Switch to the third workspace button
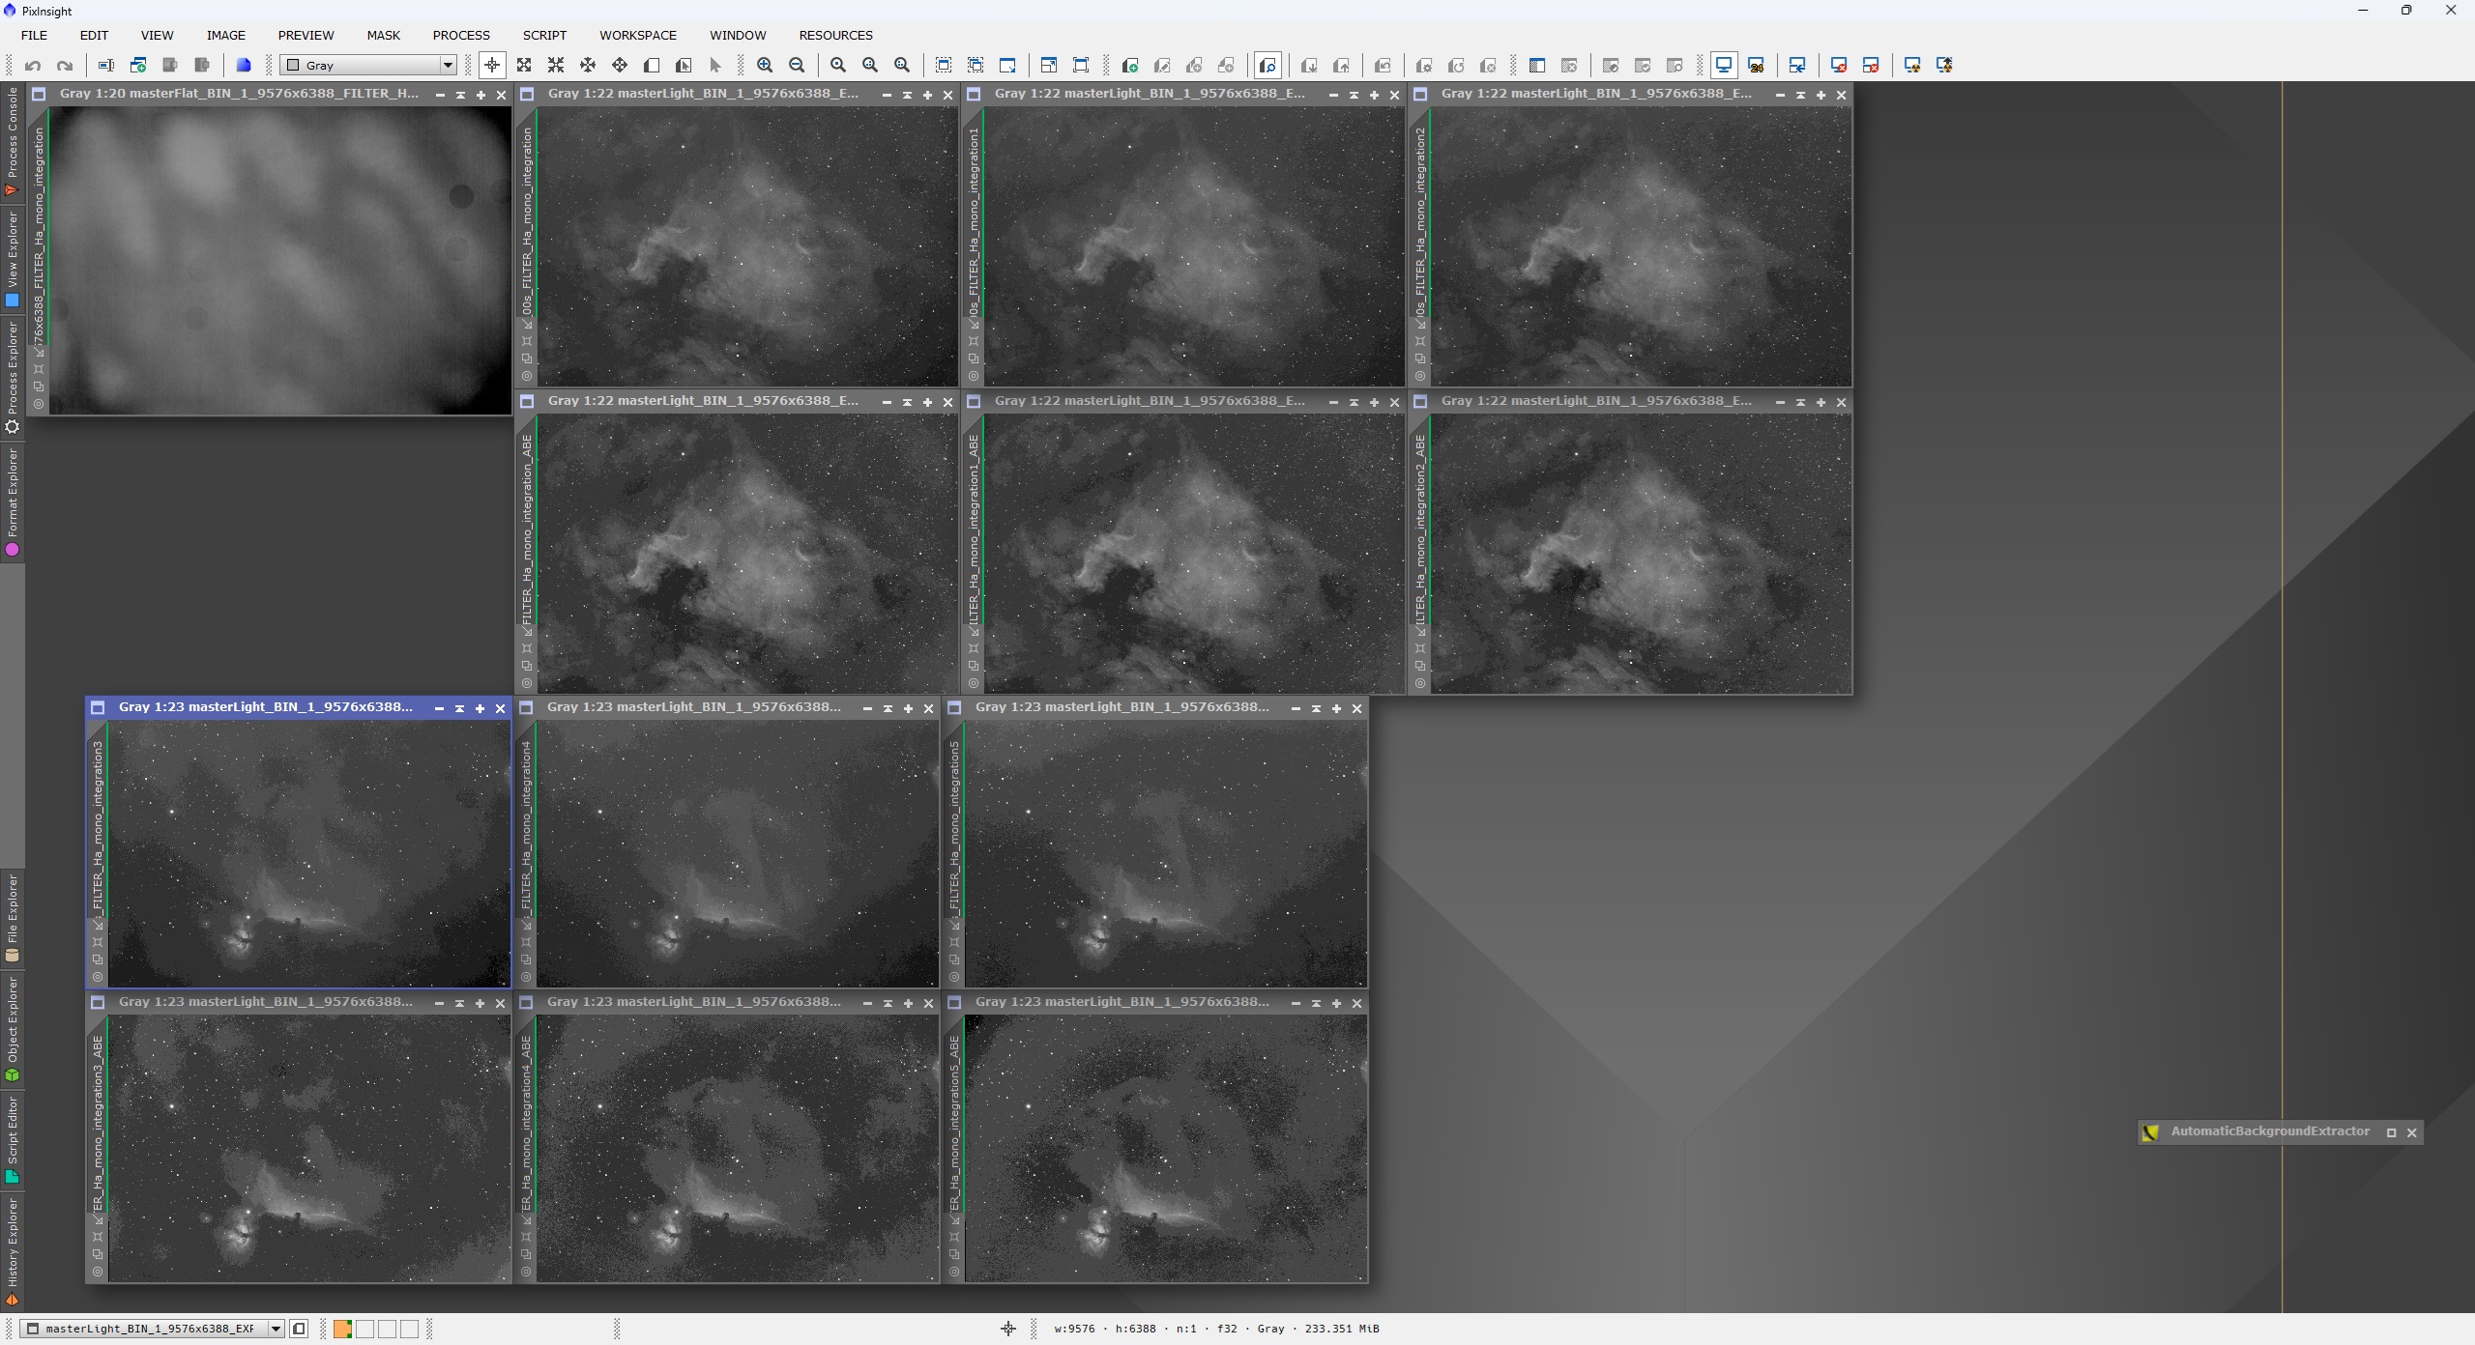2475x1345 pixels. coord(387,1329)
